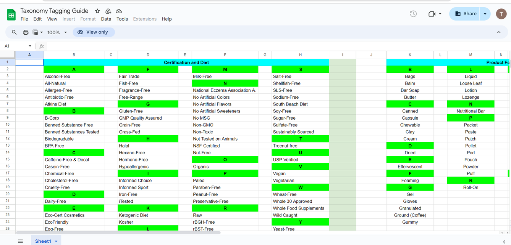Image resolution: width=511 pixels, height=245 pixels.
Task: Open the Tools menu
Action: (x=122, y=19)
